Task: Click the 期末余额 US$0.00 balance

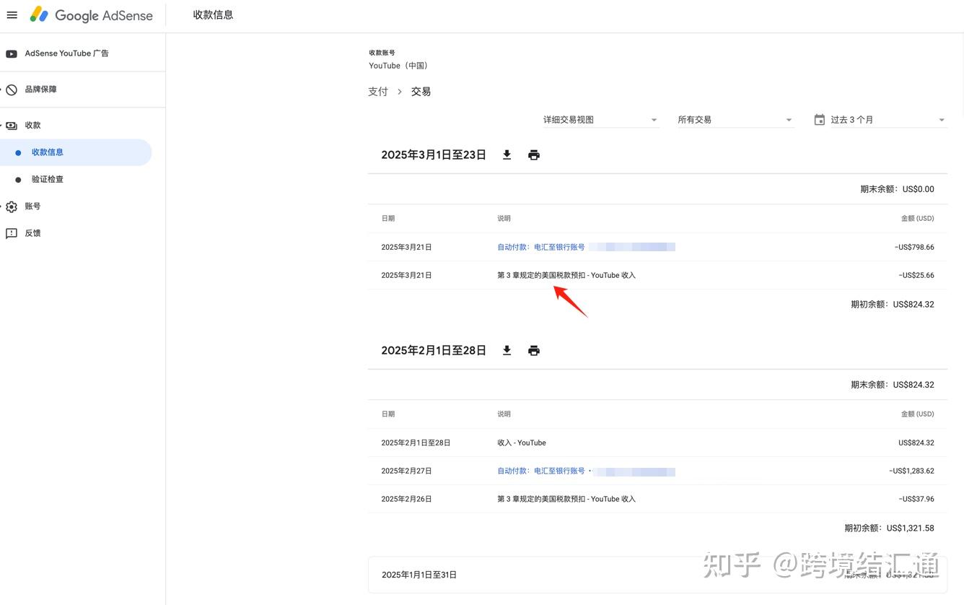Action: click(897, 189)
